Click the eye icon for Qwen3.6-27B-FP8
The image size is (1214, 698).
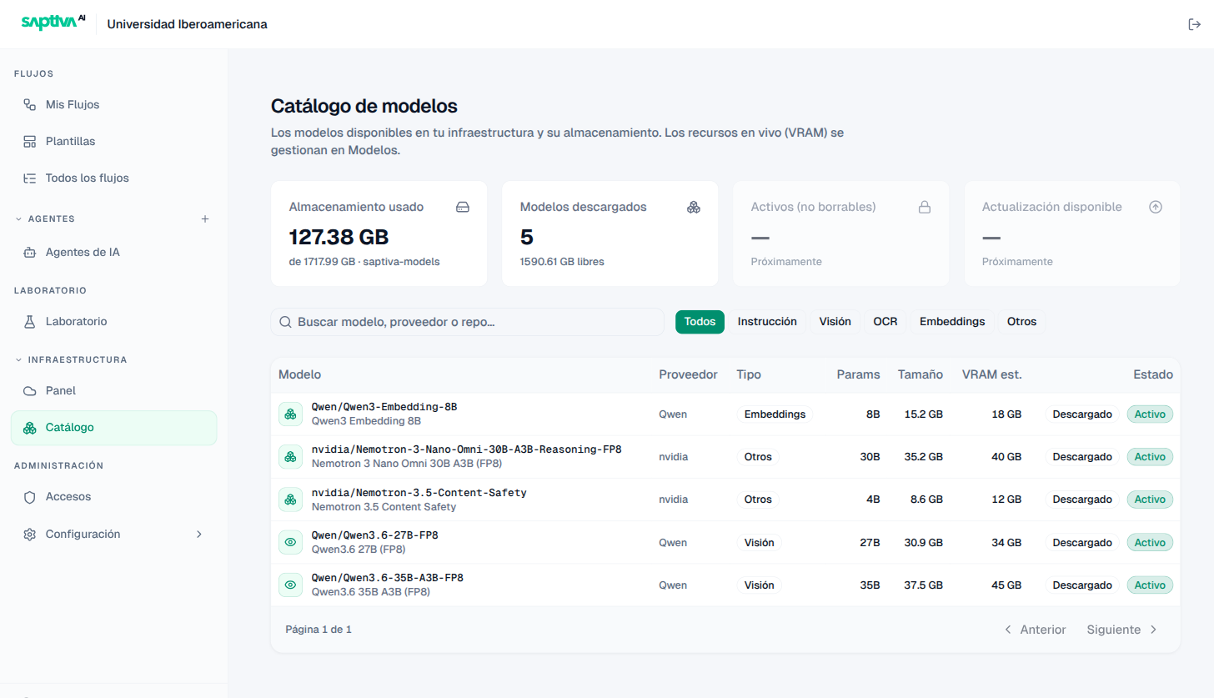click(290, 542)
